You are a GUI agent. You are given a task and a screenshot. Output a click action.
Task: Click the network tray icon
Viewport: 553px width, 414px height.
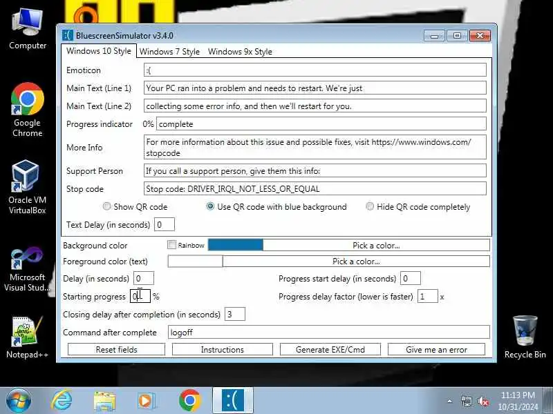(466, 401)
